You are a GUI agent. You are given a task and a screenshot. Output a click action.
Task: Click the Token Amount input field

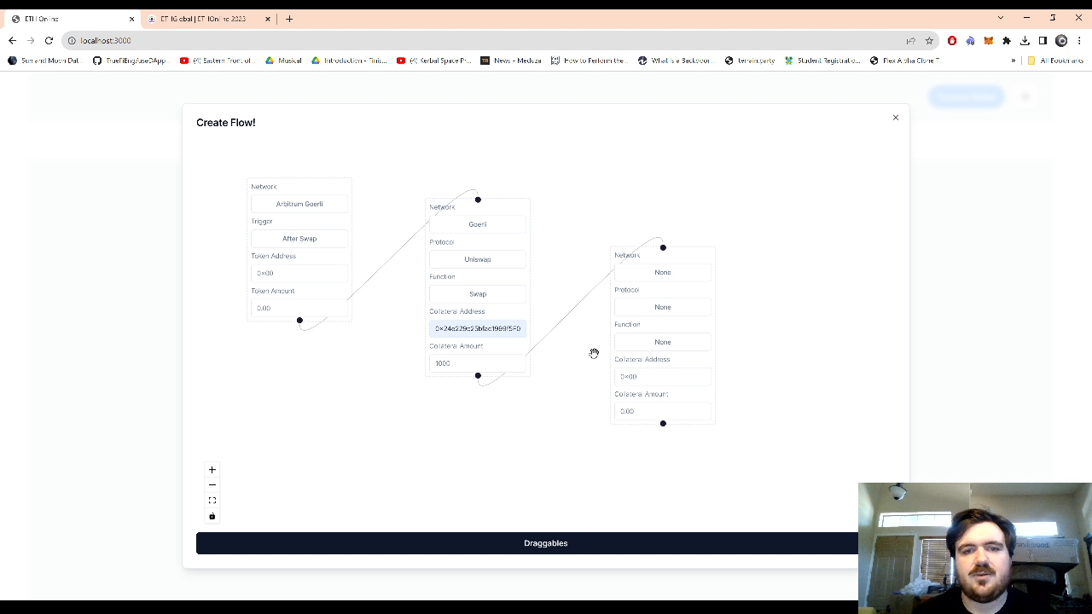point(299,308)
